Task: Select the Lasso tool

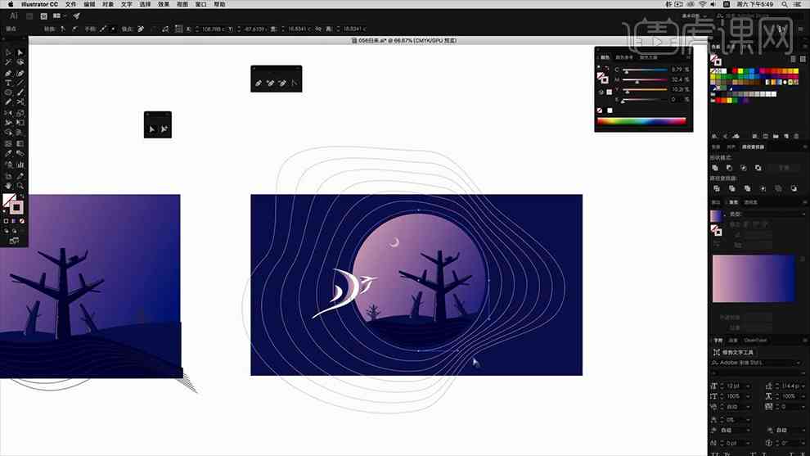Action: (20, 62)
